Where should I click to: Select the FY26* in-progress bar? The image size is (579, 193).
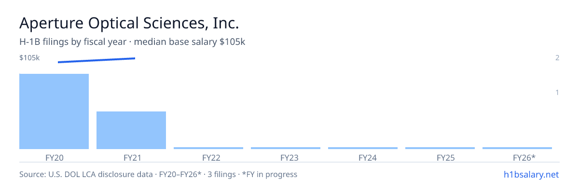click(x=517, y=148)
